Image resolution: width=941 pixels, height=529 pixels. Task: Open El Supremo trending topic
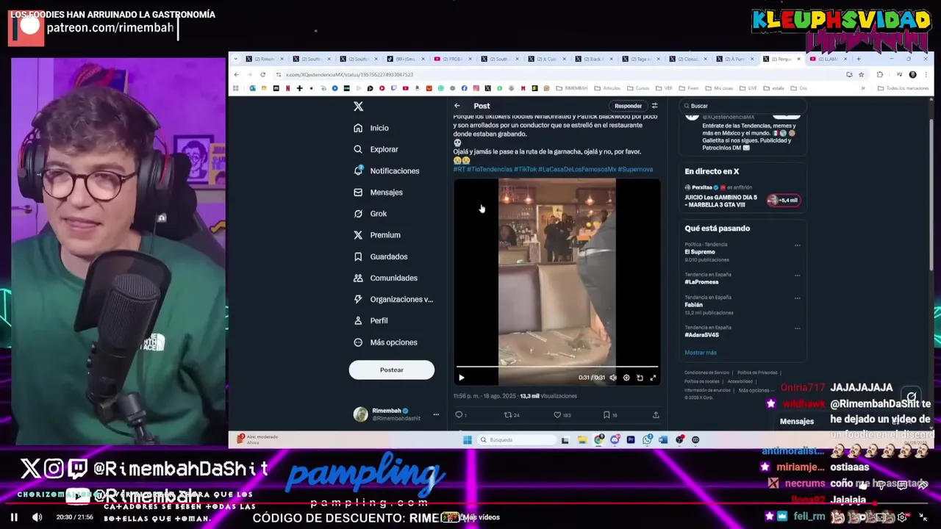pyautogui.click(x=700, y=252)
